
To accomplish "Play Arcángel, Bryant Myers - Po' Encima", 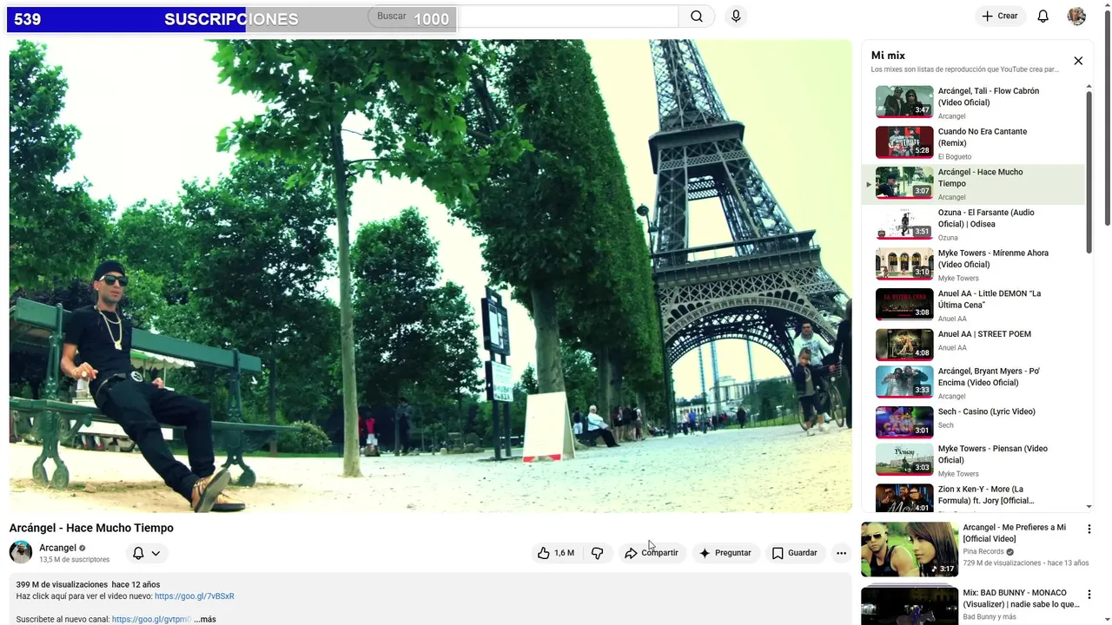I will [x=973, y=383].
